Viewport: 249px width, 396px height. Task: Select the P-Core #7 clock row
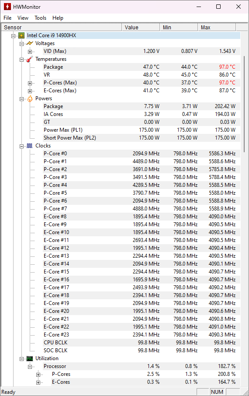(142, 209)
